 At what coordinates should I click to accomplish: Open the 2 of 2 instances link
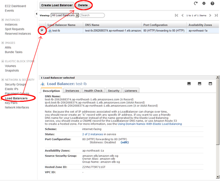[x=93, y=134]
